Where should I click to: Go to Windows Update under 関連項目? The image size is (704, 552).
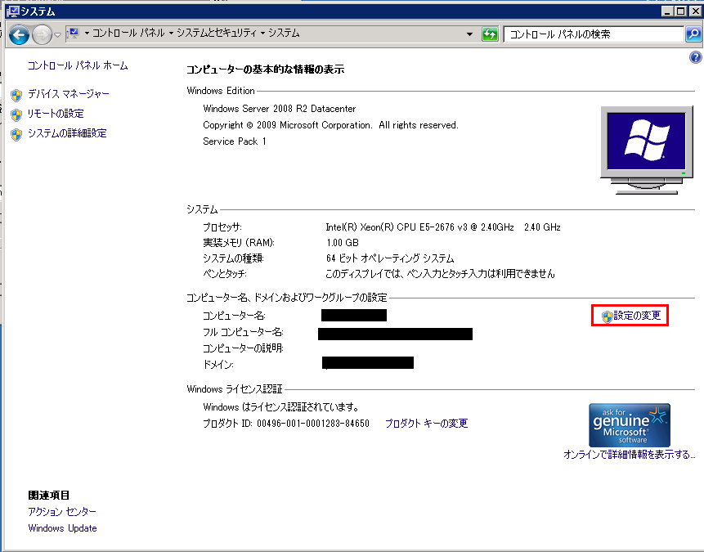pos(62,528)
